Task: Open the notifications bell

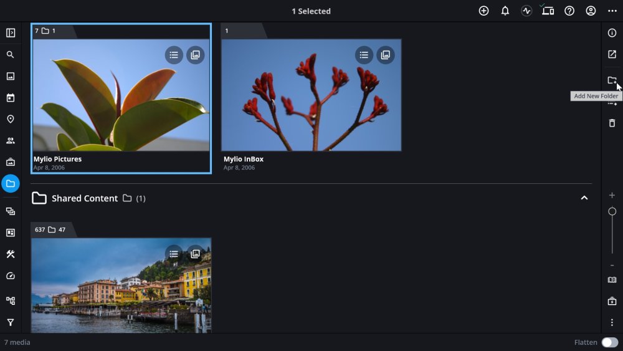Action: click(505, 11)
